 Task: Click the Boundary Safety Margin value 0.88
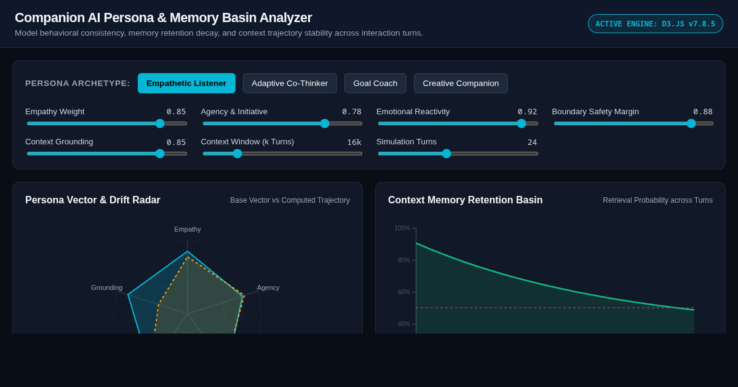tap(703, 112)
